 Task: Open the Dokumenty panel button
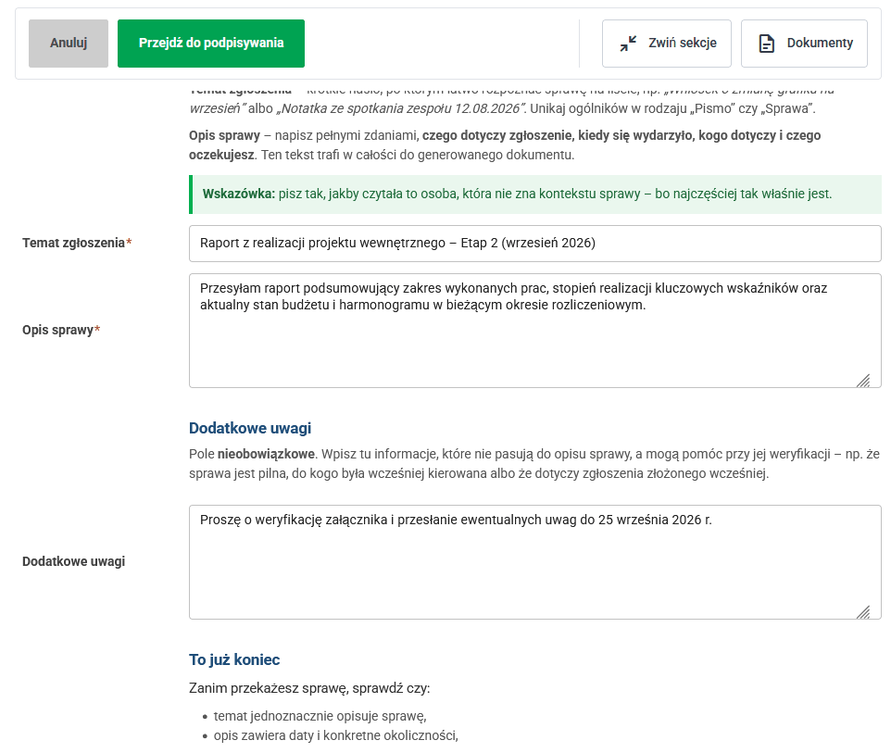click(x=804, y=44)
